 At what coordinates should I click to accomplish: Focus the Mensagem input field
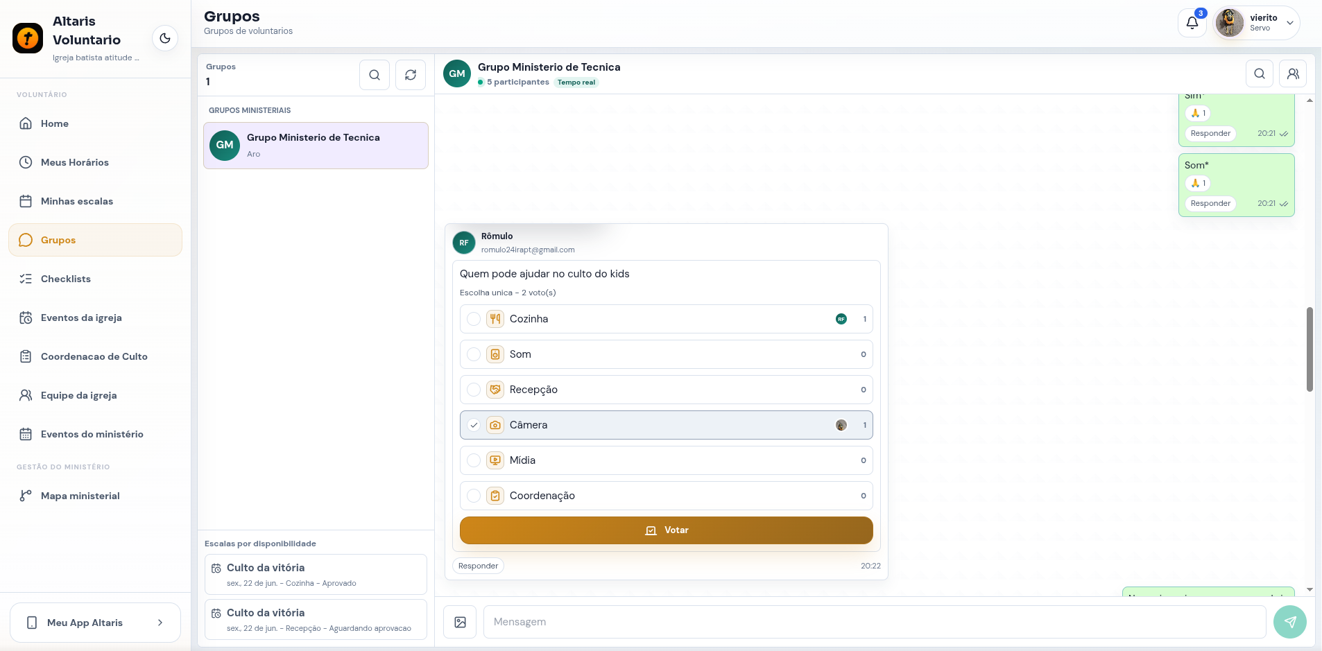click(875, 622)
